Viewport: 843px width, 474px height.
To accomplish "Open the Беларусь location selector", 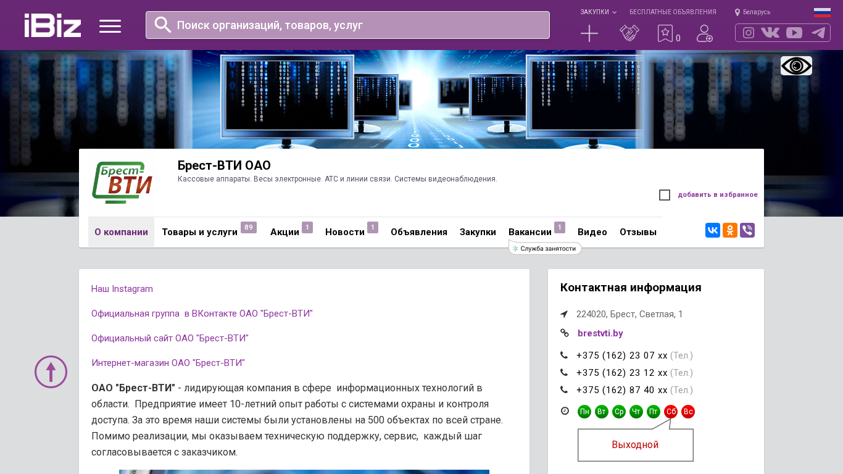I will (x=752, y=12).
